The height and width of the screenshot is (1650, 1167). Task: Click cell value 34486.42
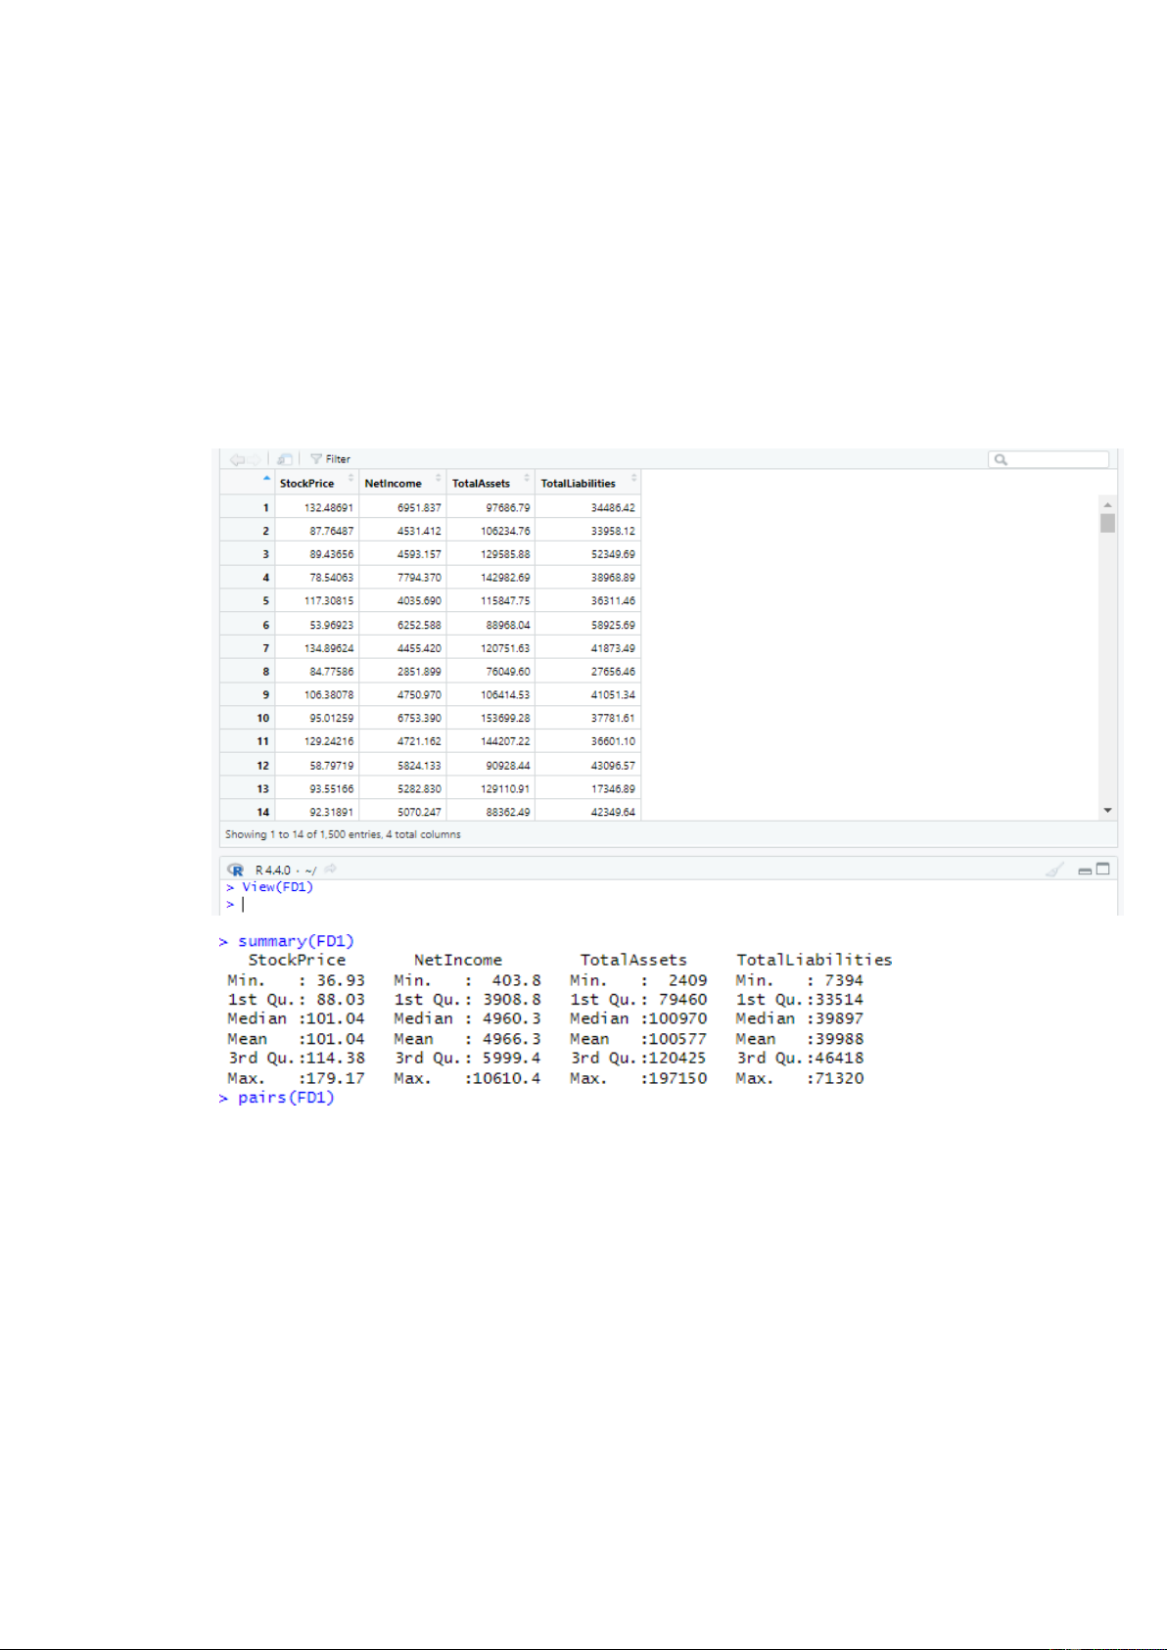pos(613,508)
